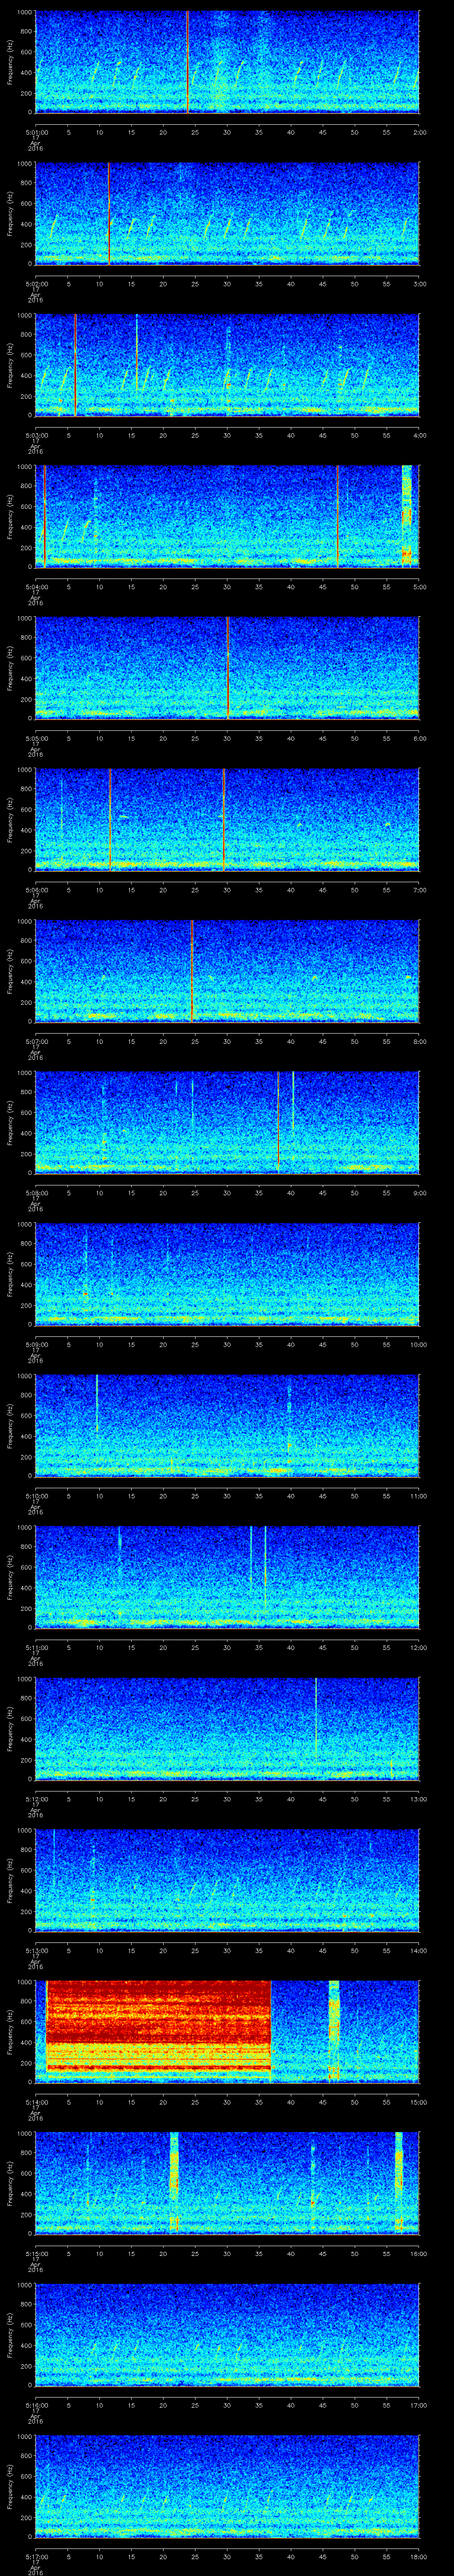Select the red line in the 5:05 spectrogram
454x2576 pixels.
pos(227,668)
